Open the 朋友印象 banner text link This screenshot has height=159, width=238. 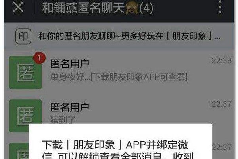189,36
